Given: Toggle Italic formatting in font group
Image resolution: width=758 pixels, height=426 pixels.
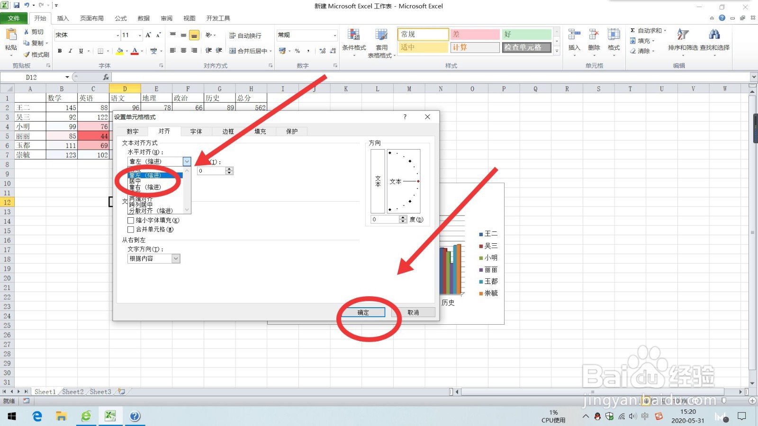Looking at the screenshot, I should pos(70,51).
